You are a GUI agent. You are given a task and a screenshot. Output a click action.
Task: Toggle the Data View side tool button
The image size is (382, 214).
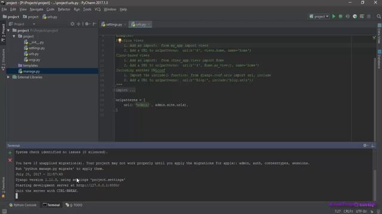[x=380, y=34]
